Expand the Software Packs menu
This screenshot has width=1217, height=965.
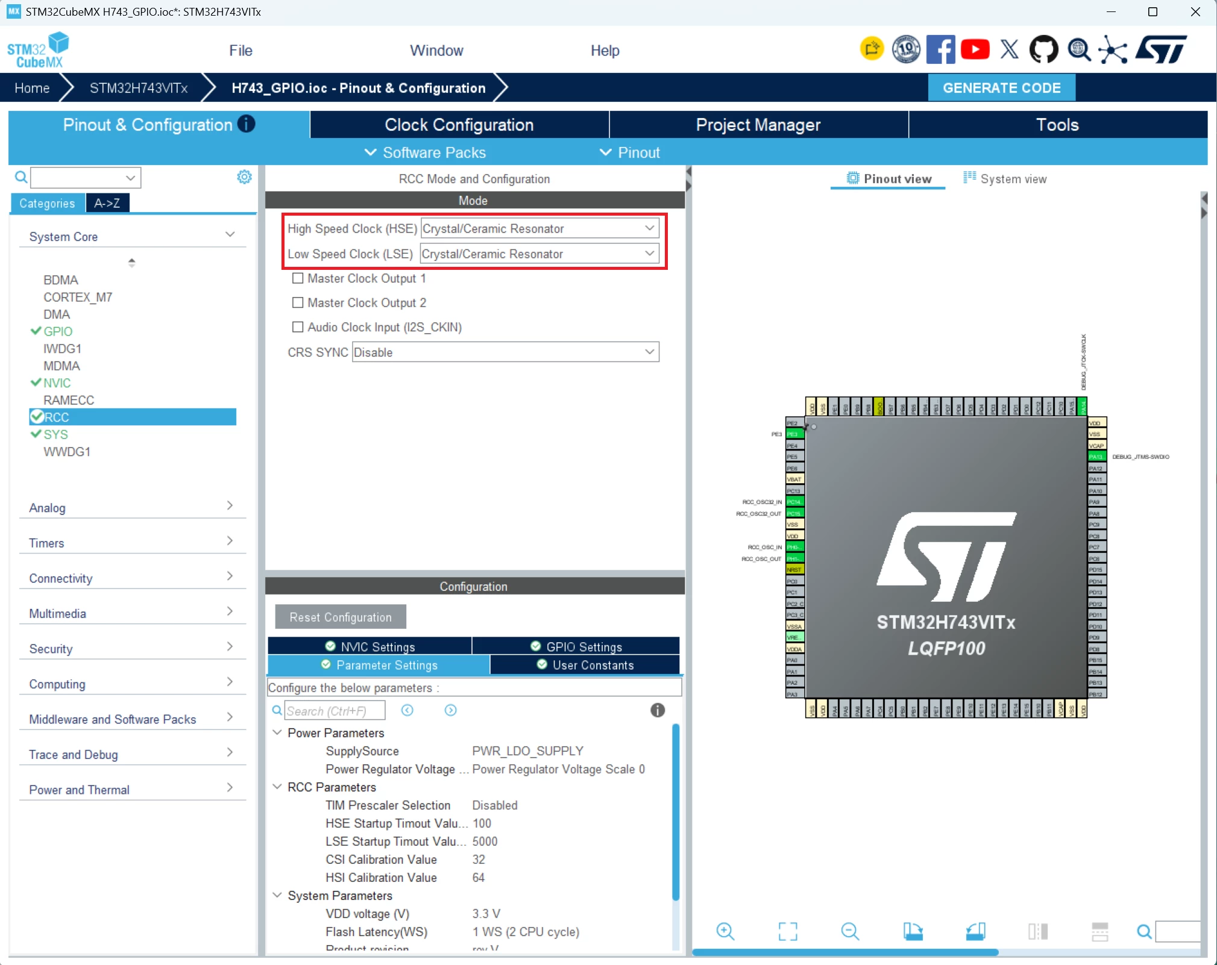tap(425, 152)
